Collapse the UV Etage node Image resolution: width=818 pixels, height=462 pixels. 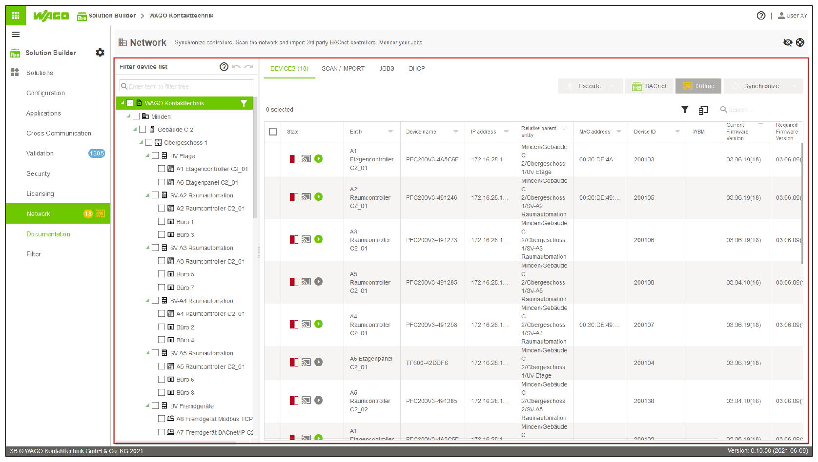147,155
